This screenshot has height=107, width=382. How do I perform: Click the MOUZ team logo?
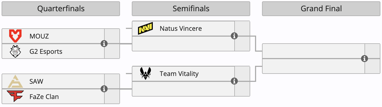(x=15, y=36)
